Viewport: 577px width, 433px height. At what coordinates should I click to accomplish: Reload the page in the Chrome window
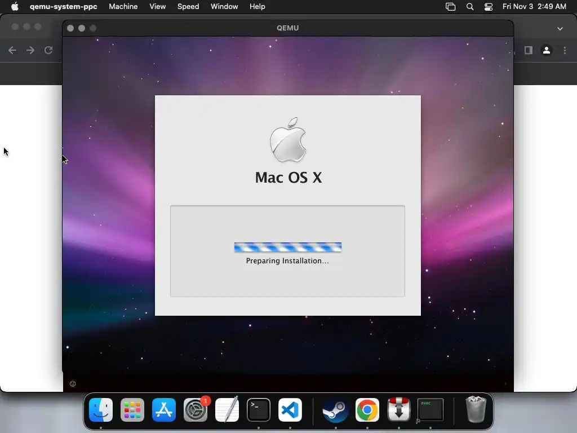click(x=48, y=50)
